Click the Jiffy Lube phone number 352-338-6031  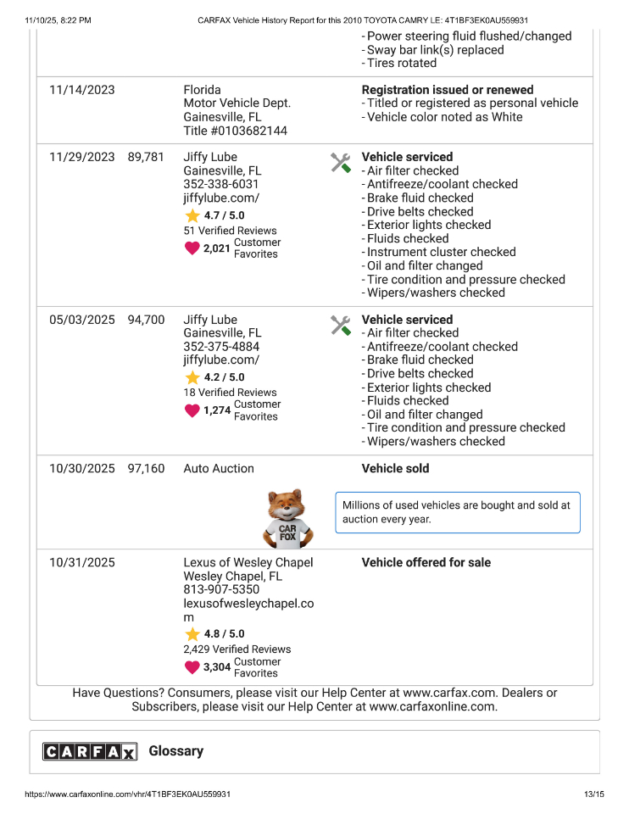coord(221,184)
